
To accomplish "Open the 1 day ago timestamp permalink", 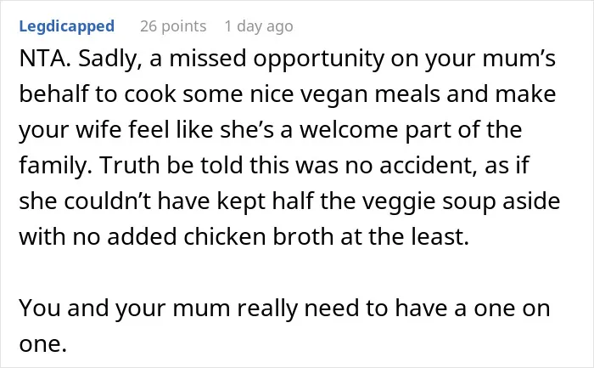I will click(259, 26).
